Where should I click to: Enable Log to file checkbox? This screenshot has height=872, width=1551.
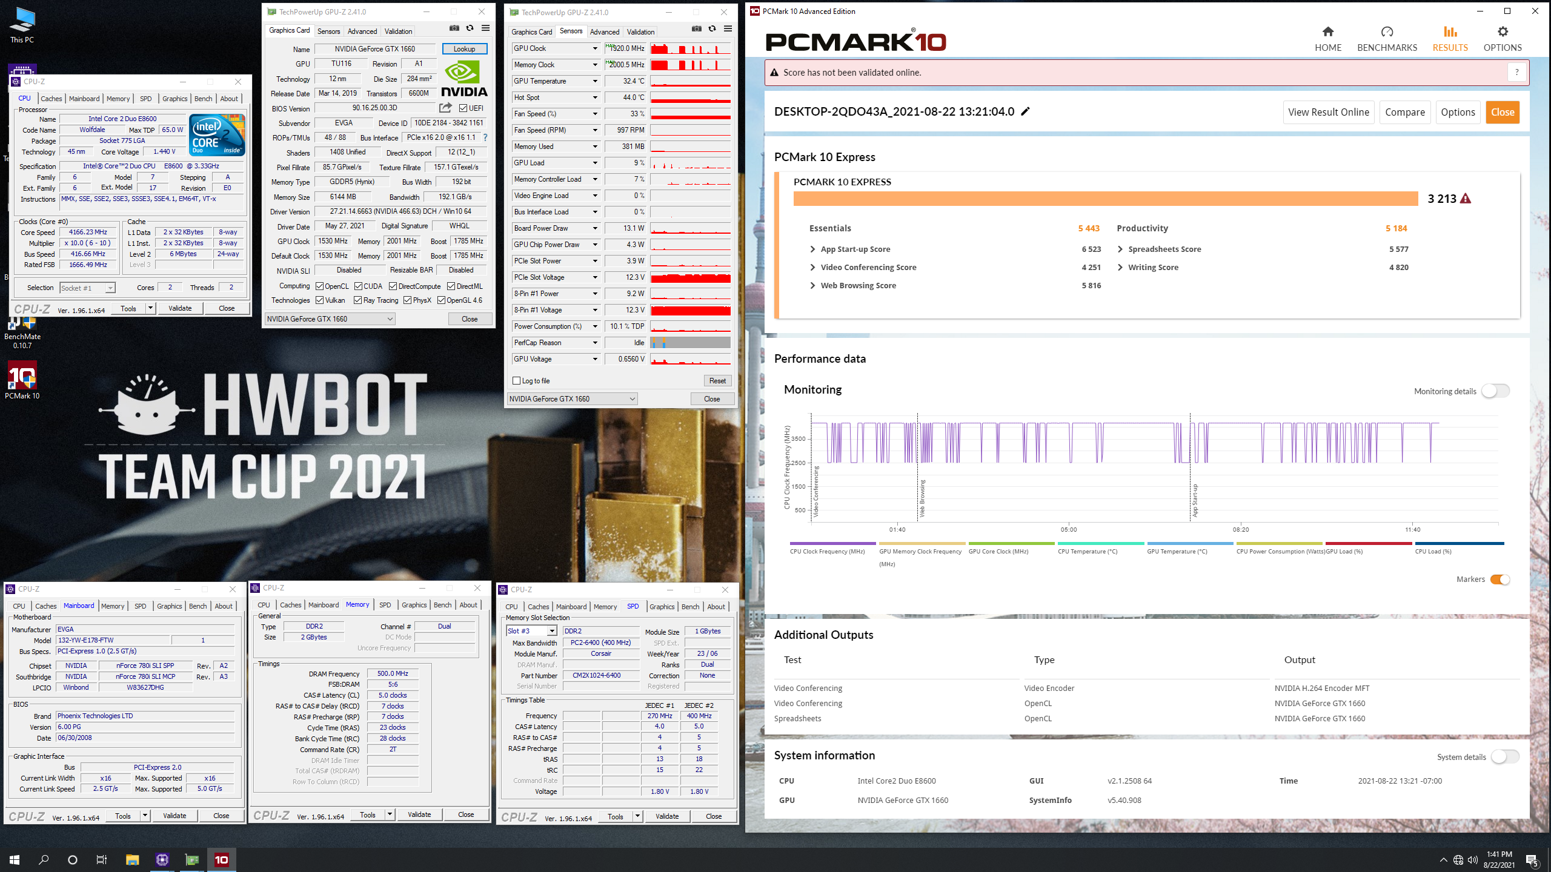click(x=517, y=381)
